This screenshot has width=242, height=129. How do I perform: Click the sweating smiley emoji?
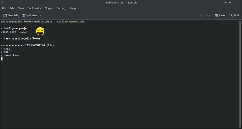40,31
